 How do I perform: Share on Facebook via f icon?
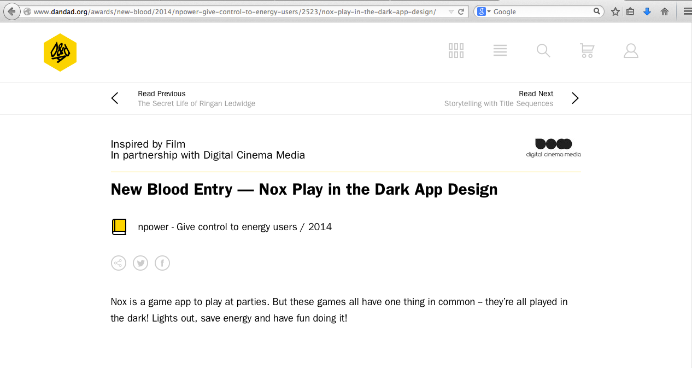[162, 264]
